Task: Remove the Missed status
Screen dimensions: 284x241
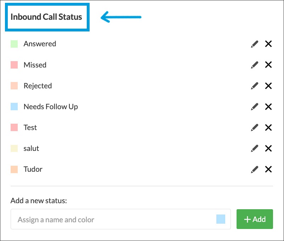Action: click(x=268, y=65)
